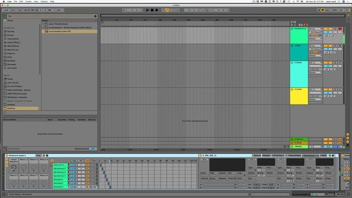
Task: Expand the first folder in browser results
Action: click(x=43, y=24)
